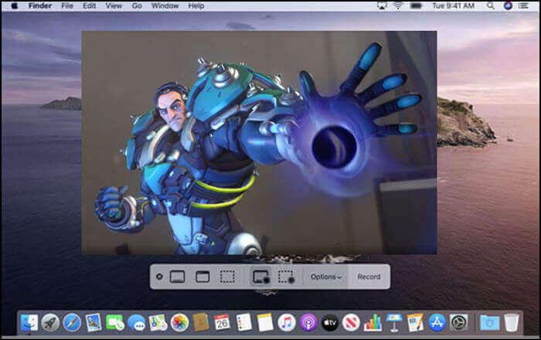This screenshot has height=340, width=541.
Task: Open the Go menu
Action: tap(137, 5)
